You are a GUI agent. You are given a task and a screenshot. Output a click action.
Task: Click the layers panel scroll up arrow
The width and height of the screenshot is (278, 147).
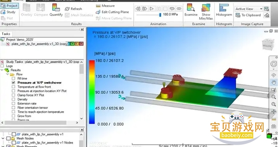pyautogui.click(x=81, y=135)
